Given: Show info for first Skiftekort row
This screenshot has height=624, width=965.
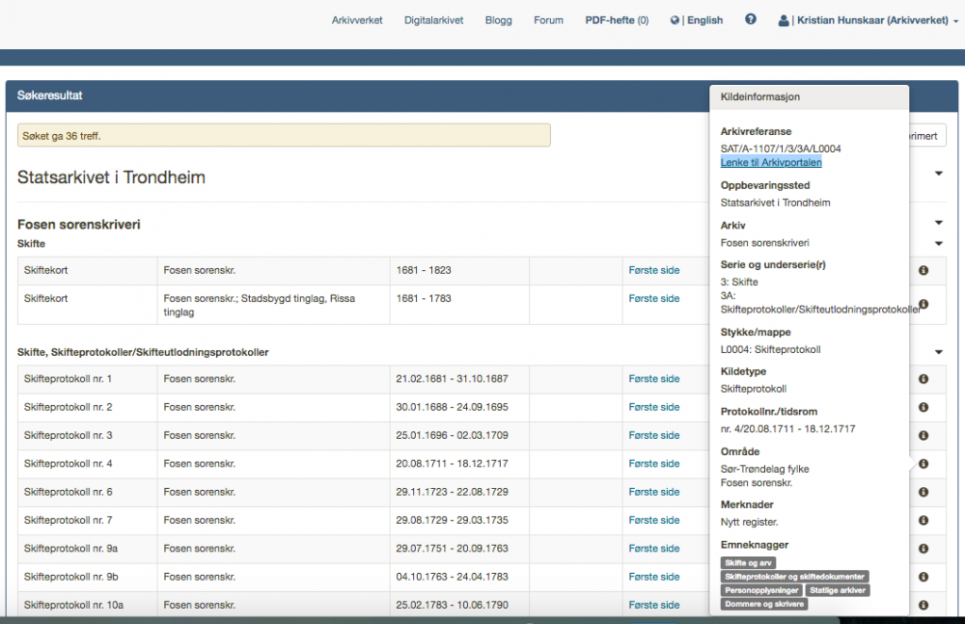Looking at the screenshot, I should click(x=924, y=270).
